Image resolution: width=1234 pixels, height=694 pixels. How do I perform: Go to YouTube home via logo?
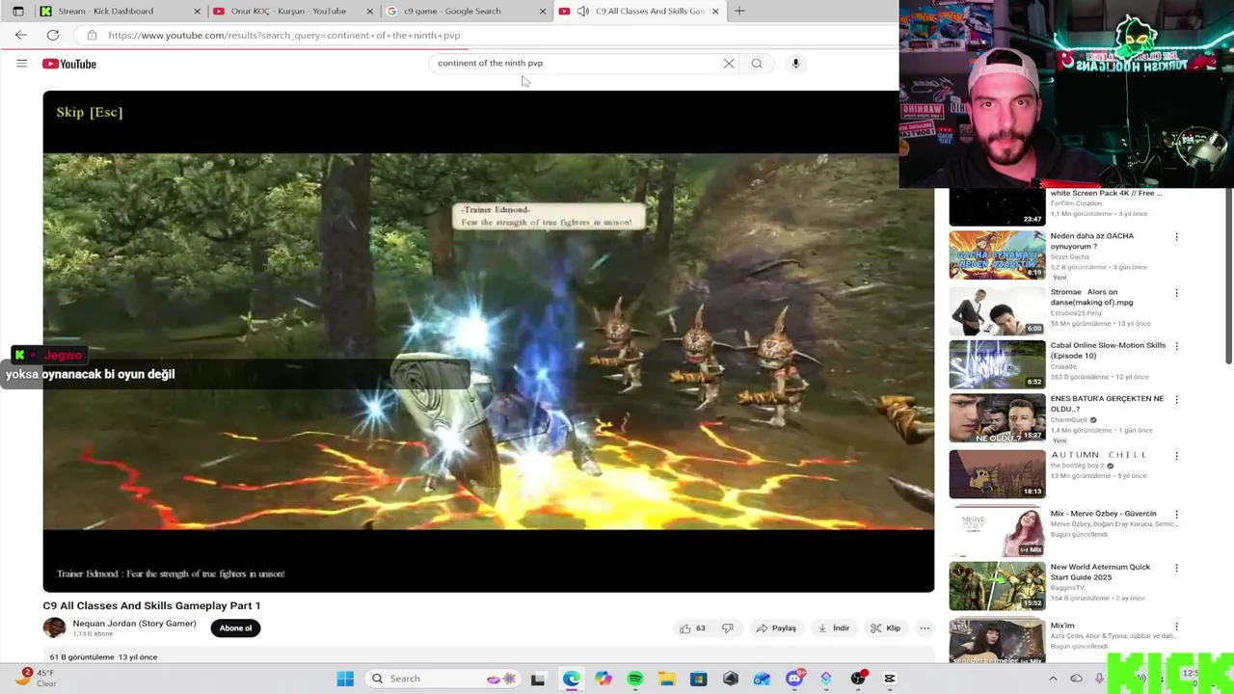tap(69, 64)
